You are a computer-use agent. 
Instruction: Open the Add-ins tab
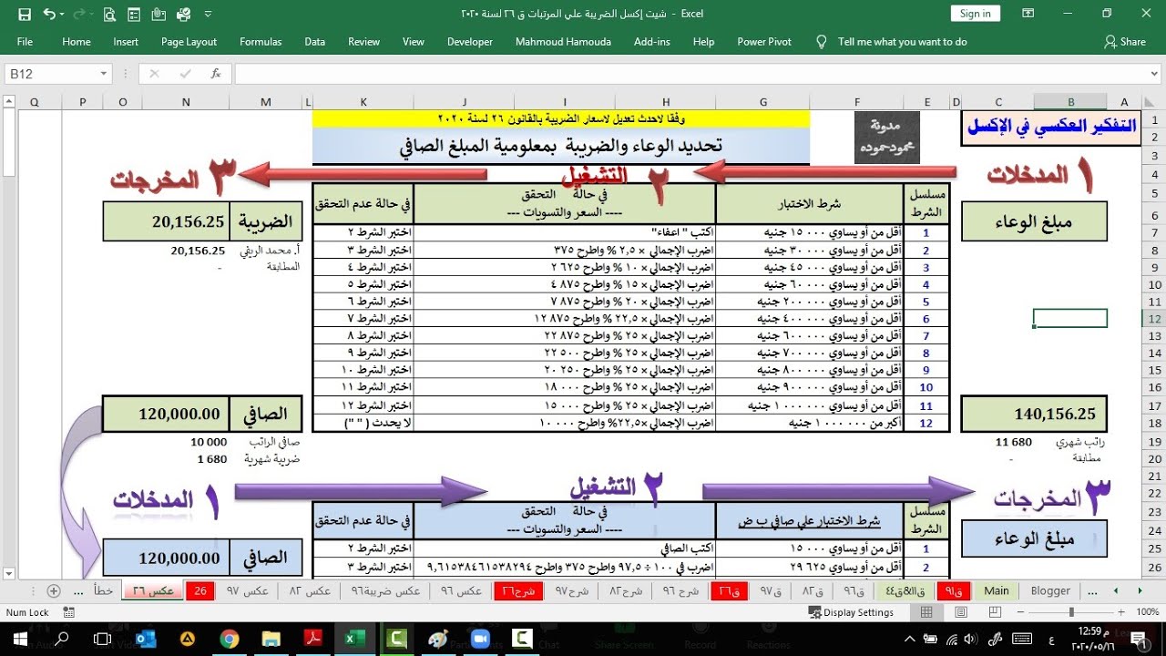click(x=652, y=42)
